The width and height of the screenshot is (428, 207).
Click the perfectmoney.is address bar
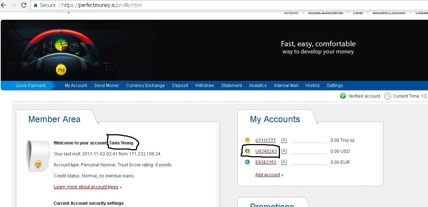click(x=229, y=5)
